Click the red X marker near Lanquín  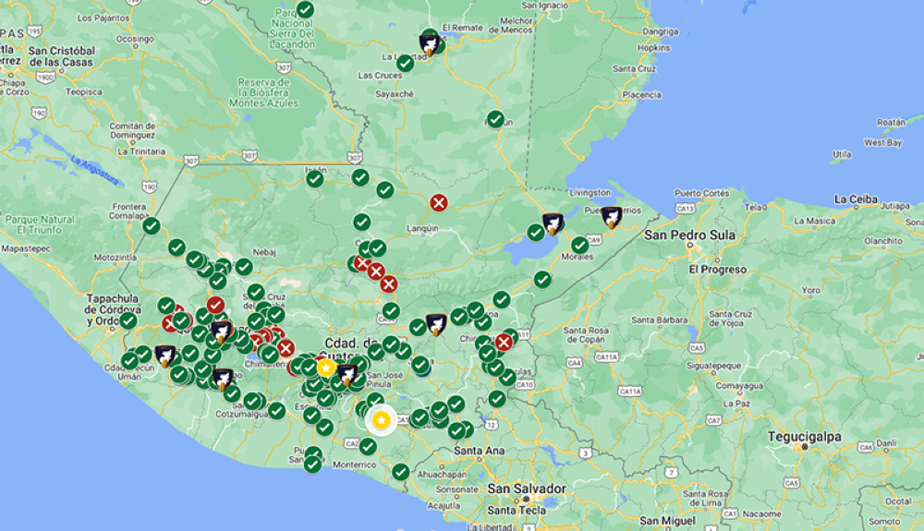tap(439, 202)
